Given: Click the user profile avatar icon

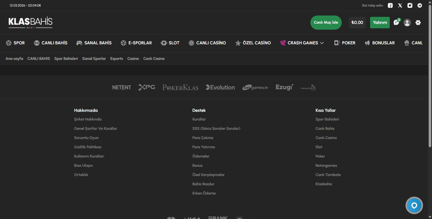Looking at the screenshot, I should point(407,23).
